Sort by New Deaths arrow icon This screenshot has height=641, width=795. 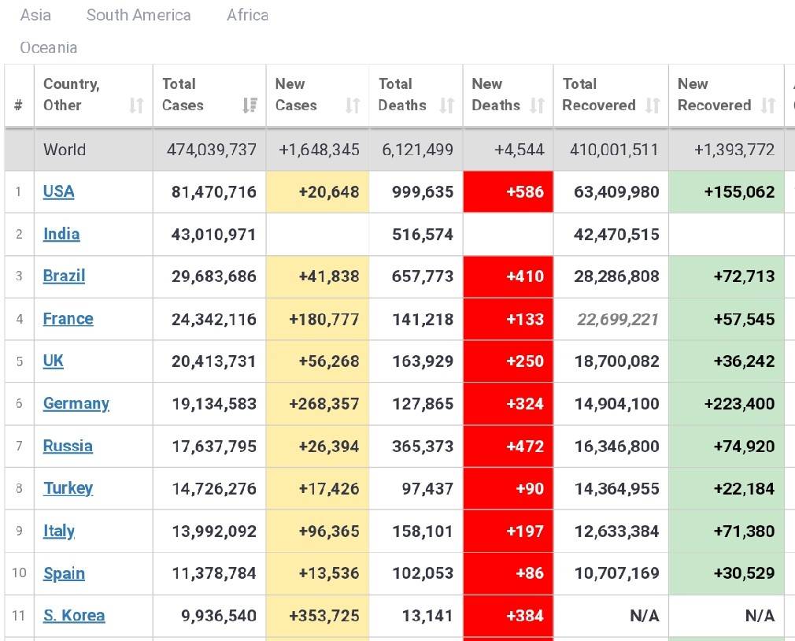pyautogui.click(x=537, y=106)
